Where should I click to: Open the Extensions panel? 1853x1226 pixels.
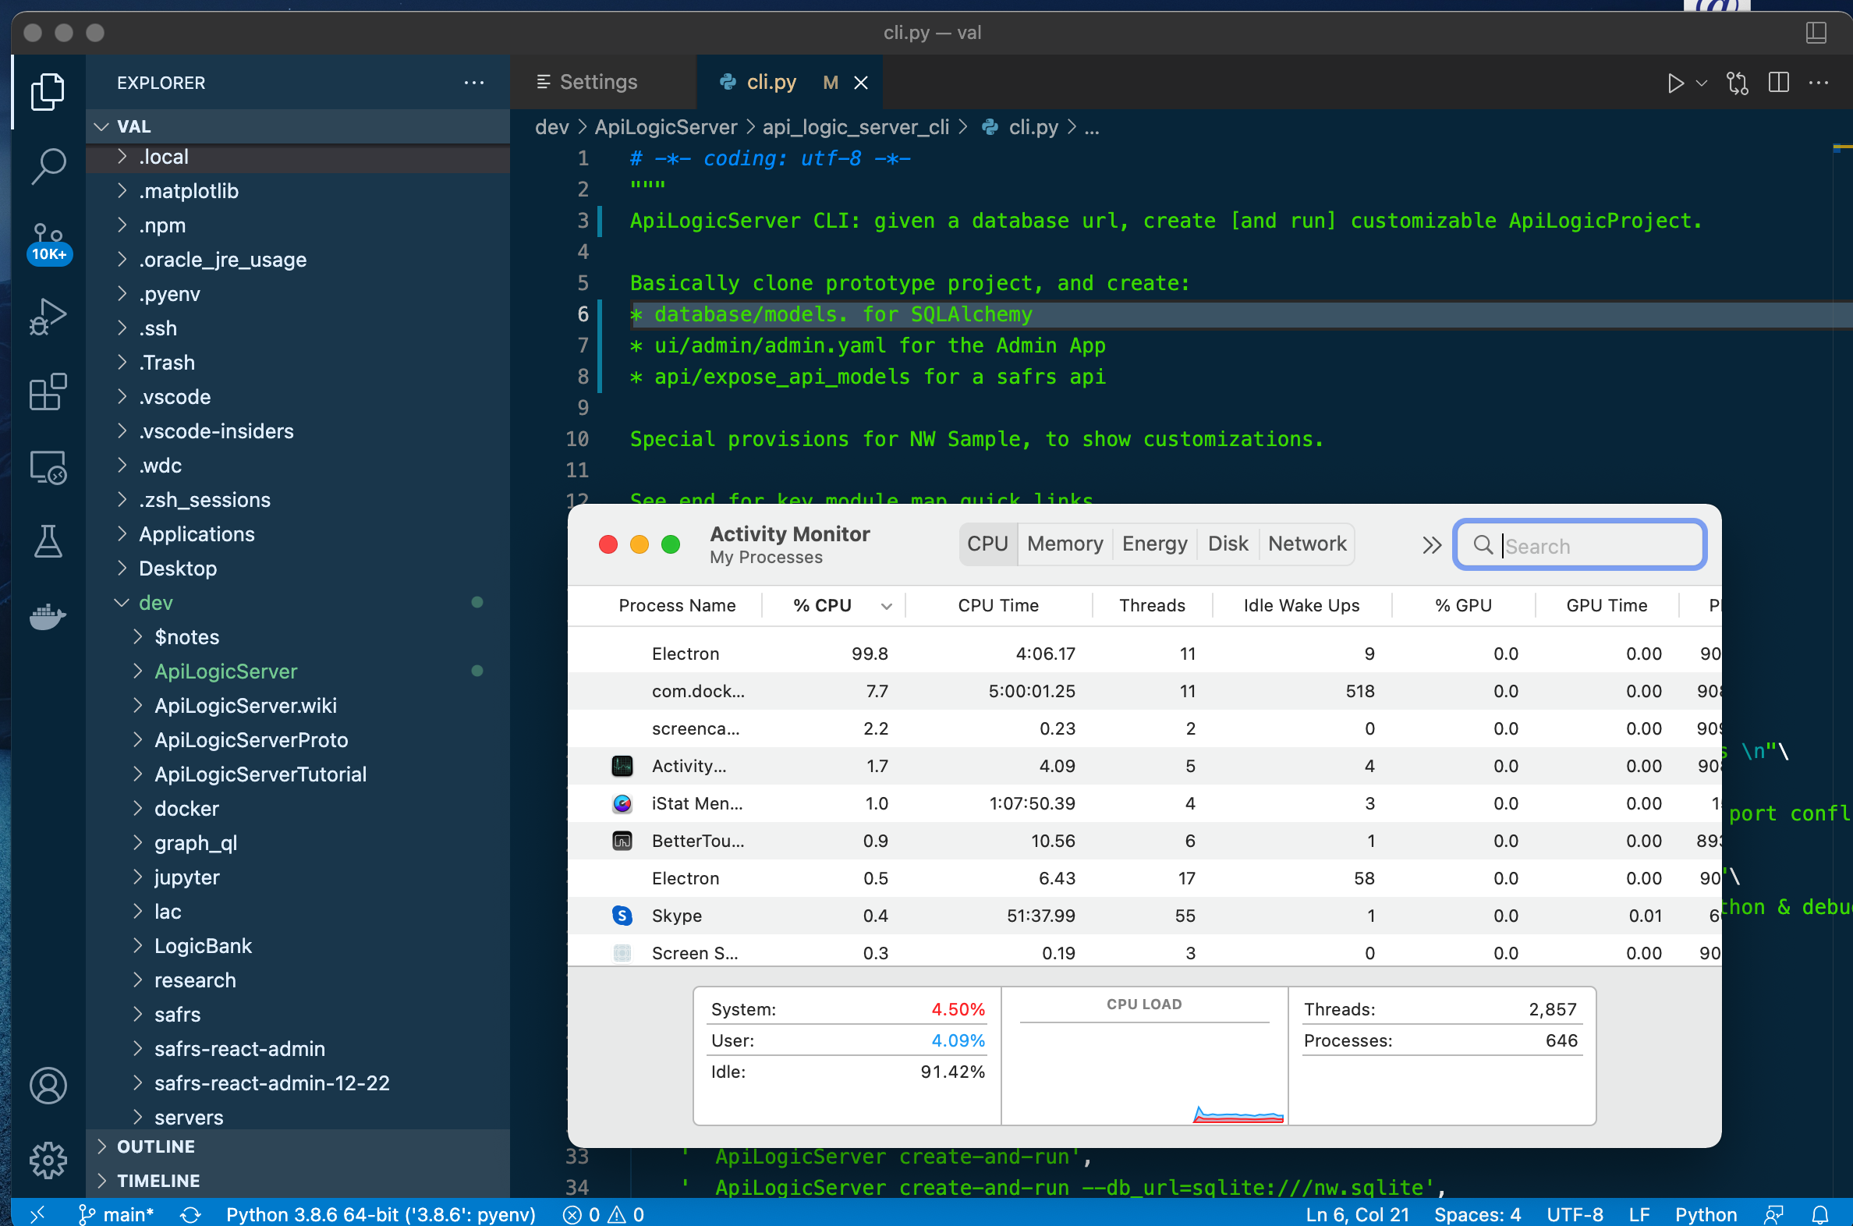click(x=48, y=392)
